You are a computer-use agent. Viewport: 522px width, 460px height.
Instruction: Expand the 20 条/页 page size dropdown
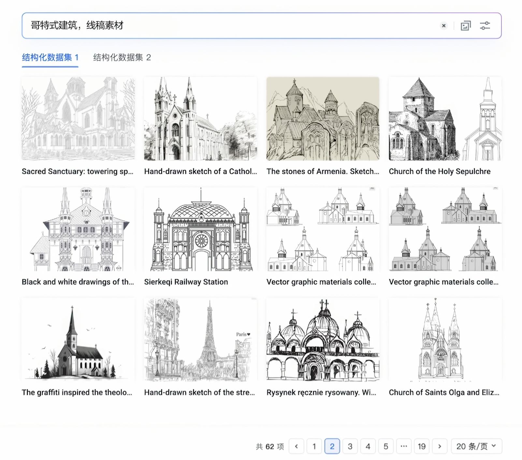[476, 446]
